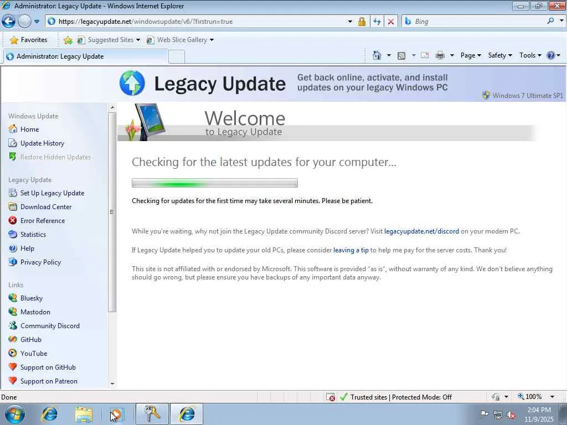Open the Tools menu
This screenshot has width=567, height=425.
pyautogui.click(x=530, y=55)
